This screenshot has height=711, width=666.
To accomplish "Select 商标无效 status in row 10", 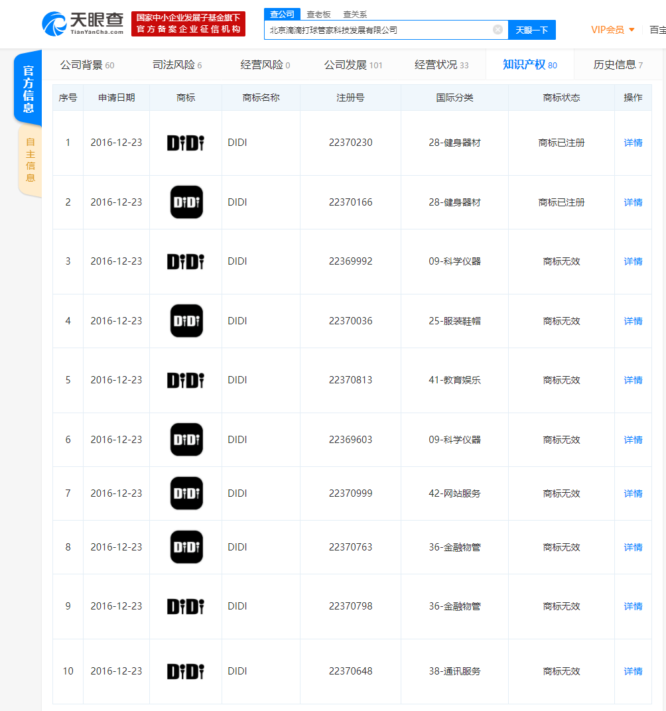I will point(561,671).
